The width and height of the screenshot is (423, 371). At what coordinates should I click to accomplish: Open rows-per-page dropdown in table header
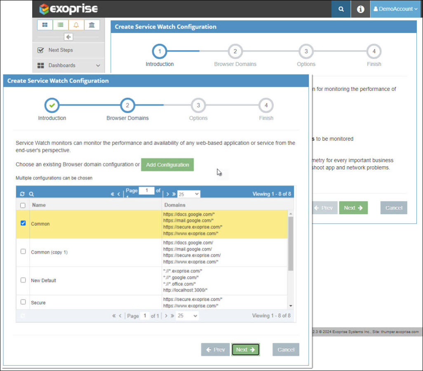pyautogui.click(x=188, y=194)
